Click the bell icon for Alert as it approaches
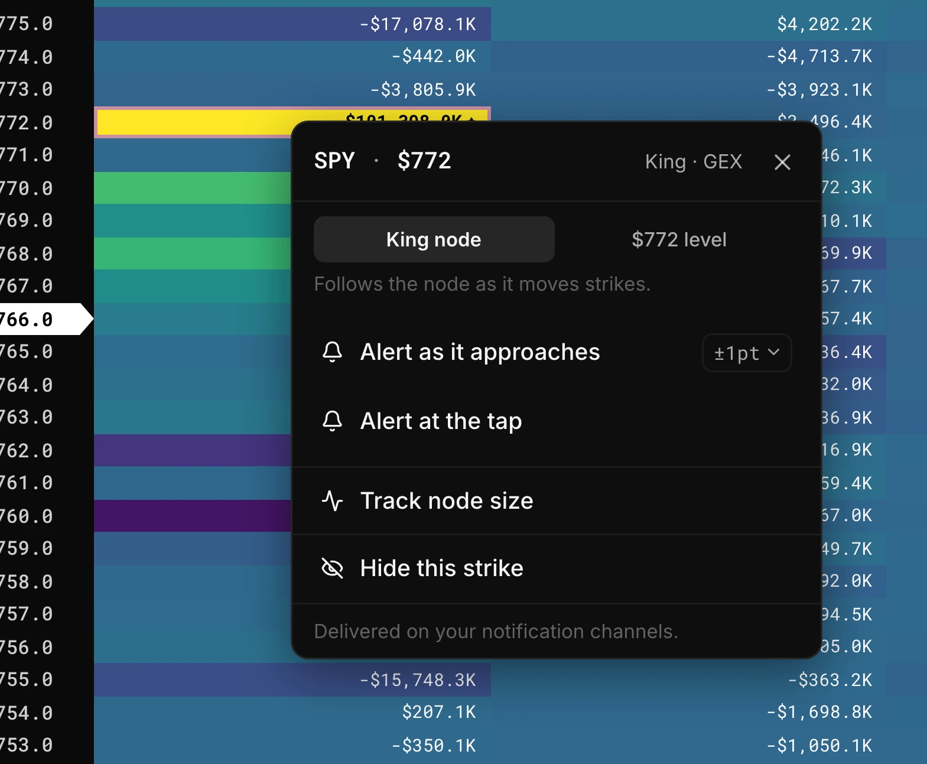This screenshot has height=764, width=927. [332, 352]
